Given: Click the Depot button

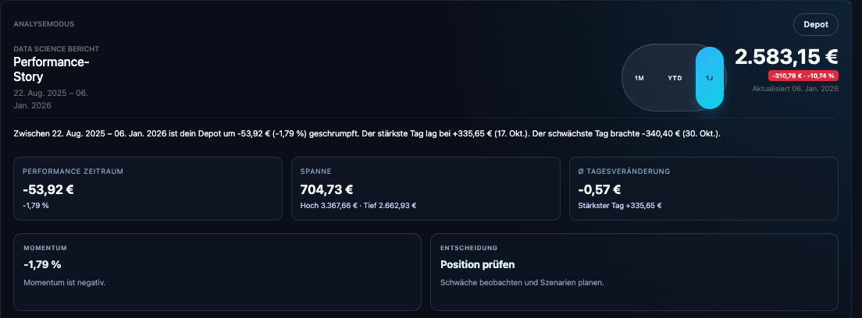Looking at the screenshot, I should coord(815,25).
